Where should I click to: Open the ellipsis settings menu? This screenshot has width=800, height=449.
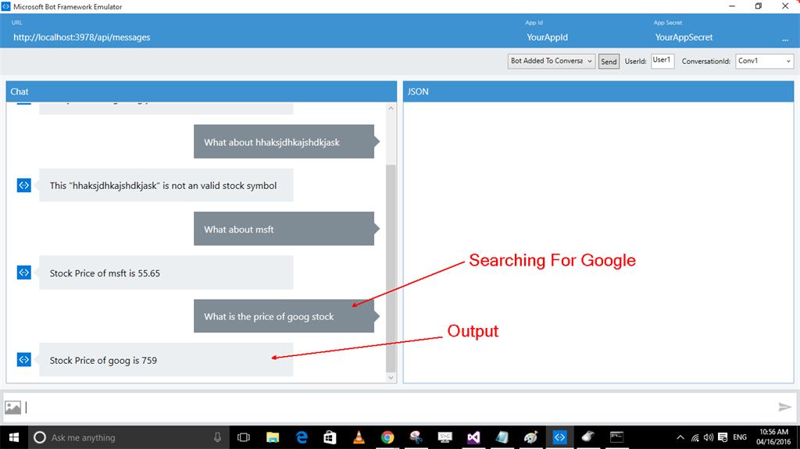(784, 39)
